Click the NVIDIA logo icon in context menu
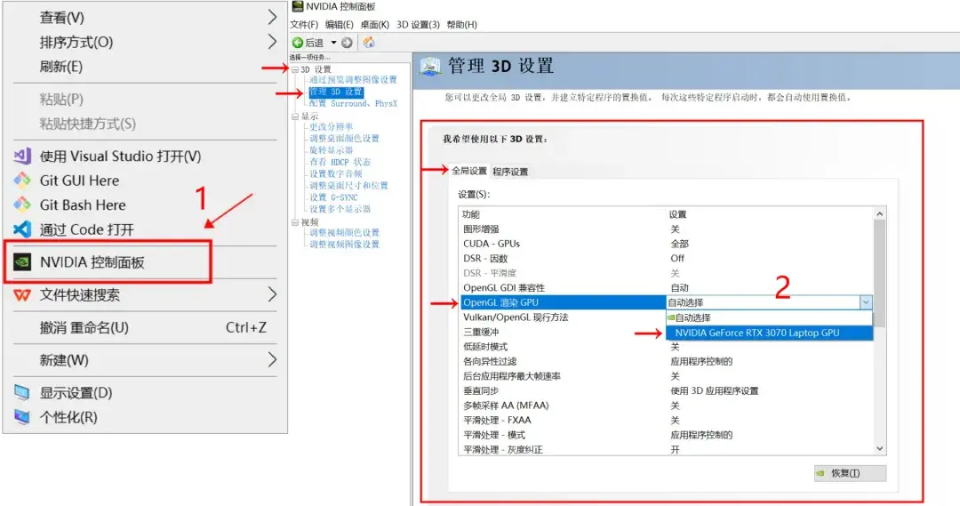The image size is (960, 506). pyautogui.click(x=22, y=262)
